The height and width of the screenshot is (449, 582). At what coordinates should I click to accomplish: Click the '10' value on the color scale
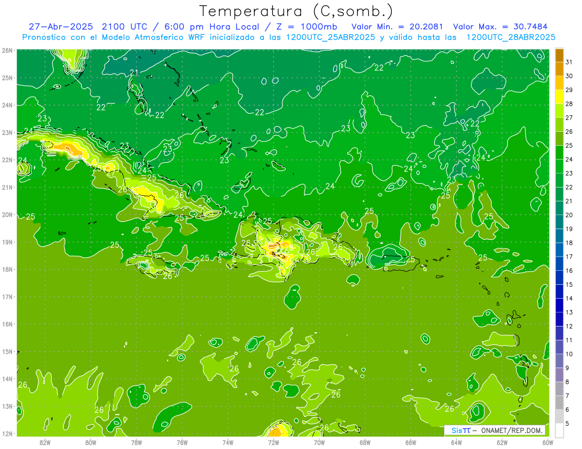pyautogui.click(x=569, y=354)
